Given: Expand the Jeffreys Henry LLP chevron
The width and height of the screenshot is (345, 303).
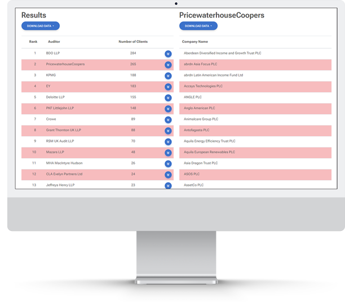Looking at the screenshot, I should (x=168, y=185).
